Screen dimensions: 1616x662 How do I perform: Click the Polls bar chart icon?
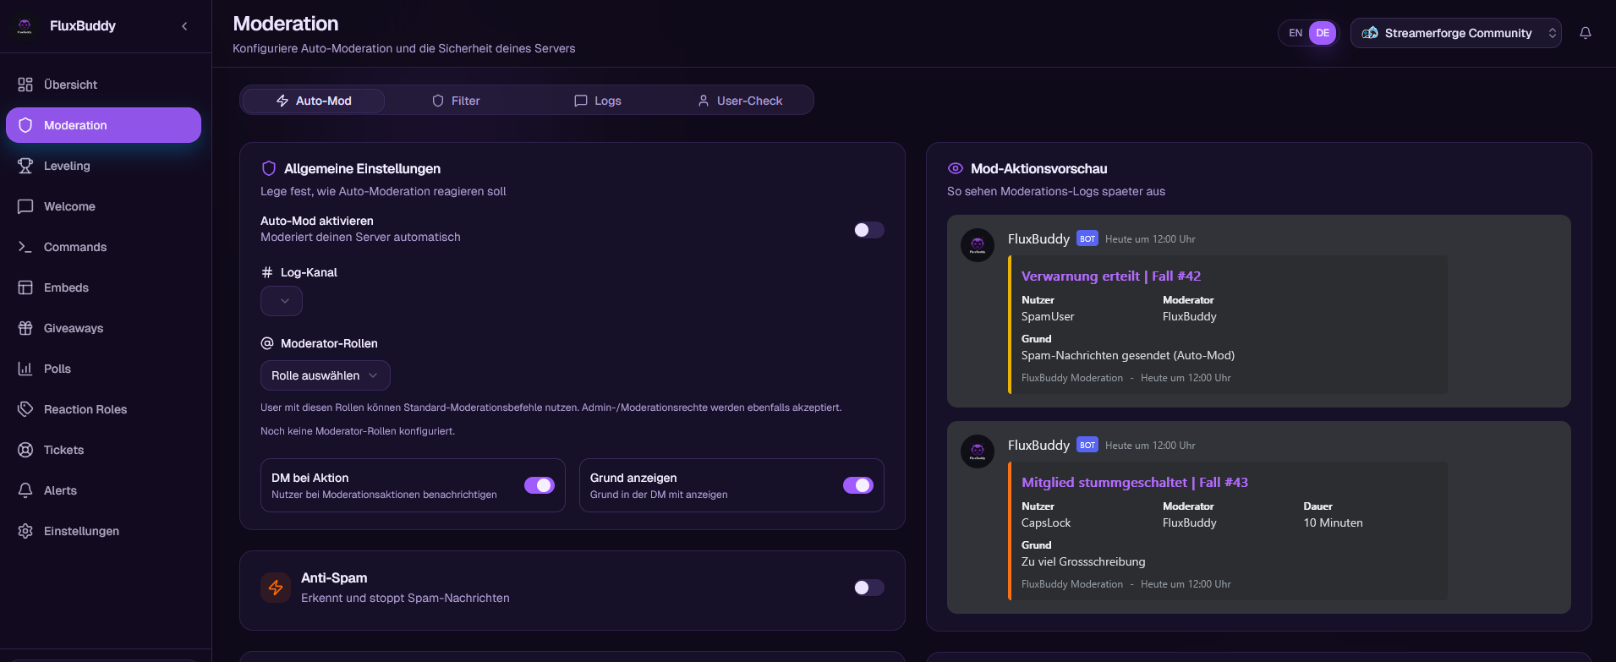pos(25,369)
